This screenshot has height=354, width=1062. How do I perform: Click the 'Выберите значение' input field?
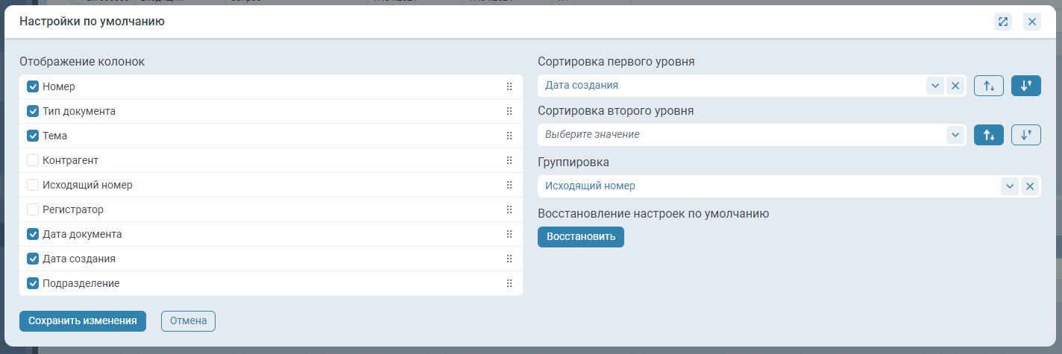point(738,135)
